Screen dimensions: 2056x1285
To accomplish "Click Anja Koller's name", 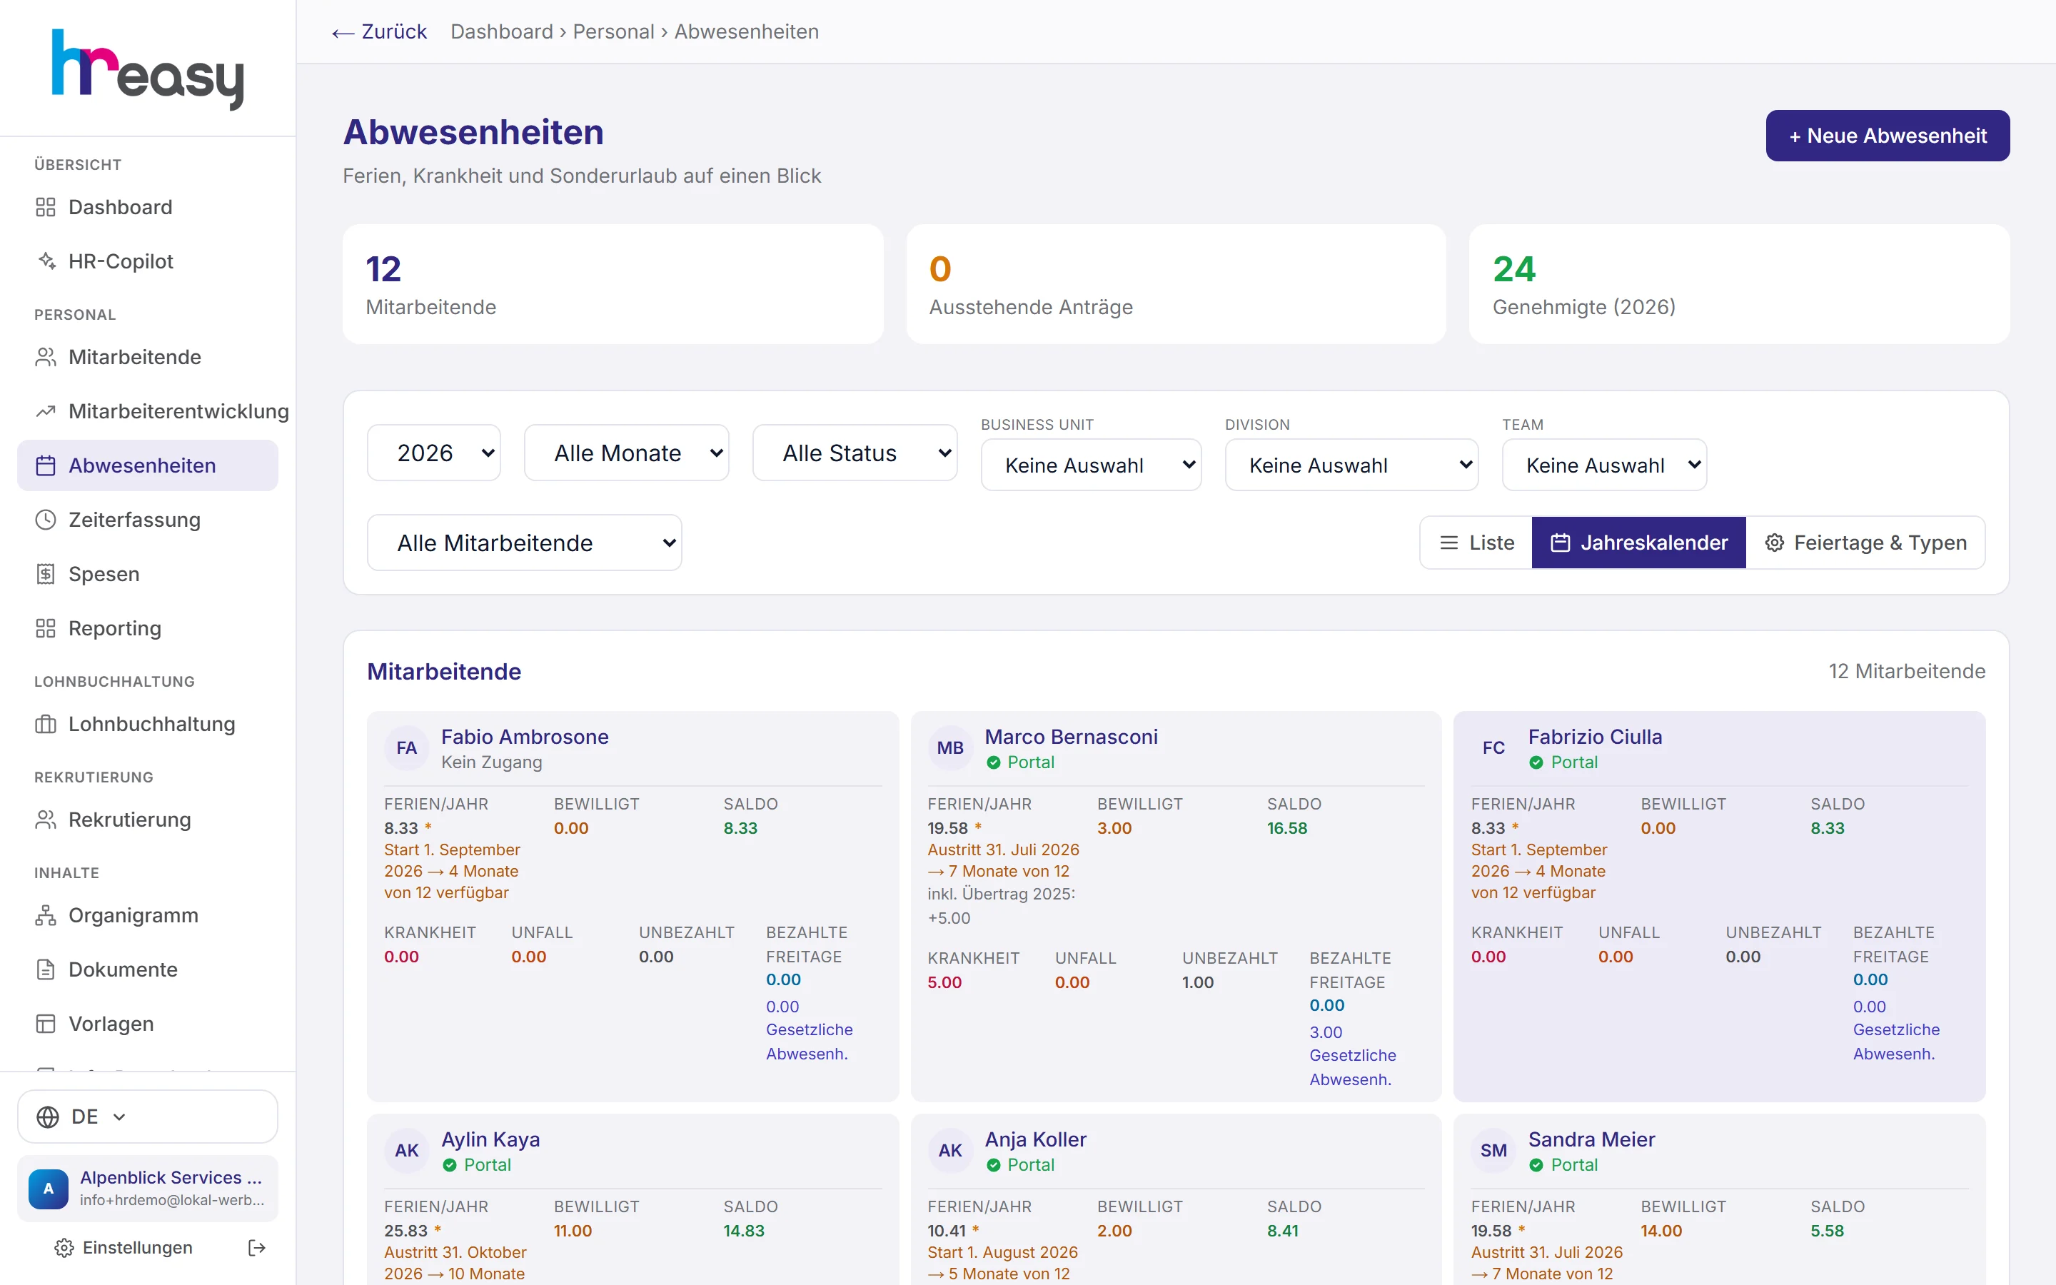I will click(x=1036, y=1139).
